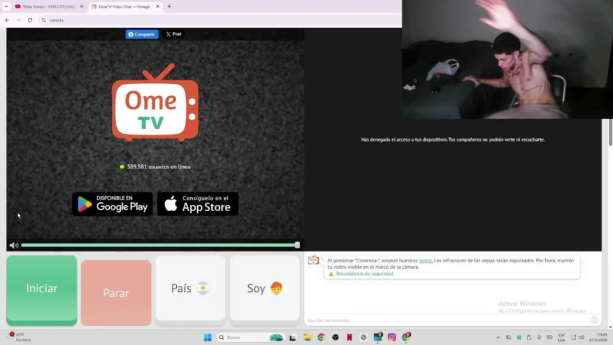Open the first Chrome taskbar icon
This screenshot has width=613, height=345.
(321, 338)
